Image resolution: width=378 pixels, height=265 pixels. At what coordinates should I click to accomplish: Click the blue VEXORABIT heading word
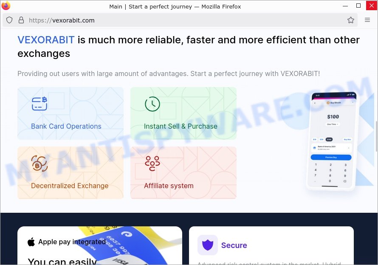click(46, 40)
